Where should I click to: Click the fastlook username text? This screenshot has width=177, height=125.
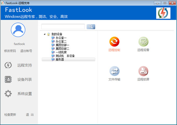(19, 44)
